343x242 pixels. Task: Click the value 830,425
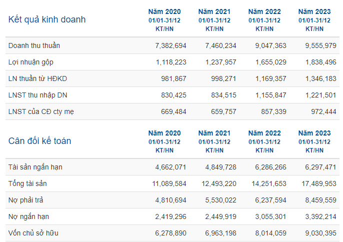pyautogui.click(x=173, y=95)
